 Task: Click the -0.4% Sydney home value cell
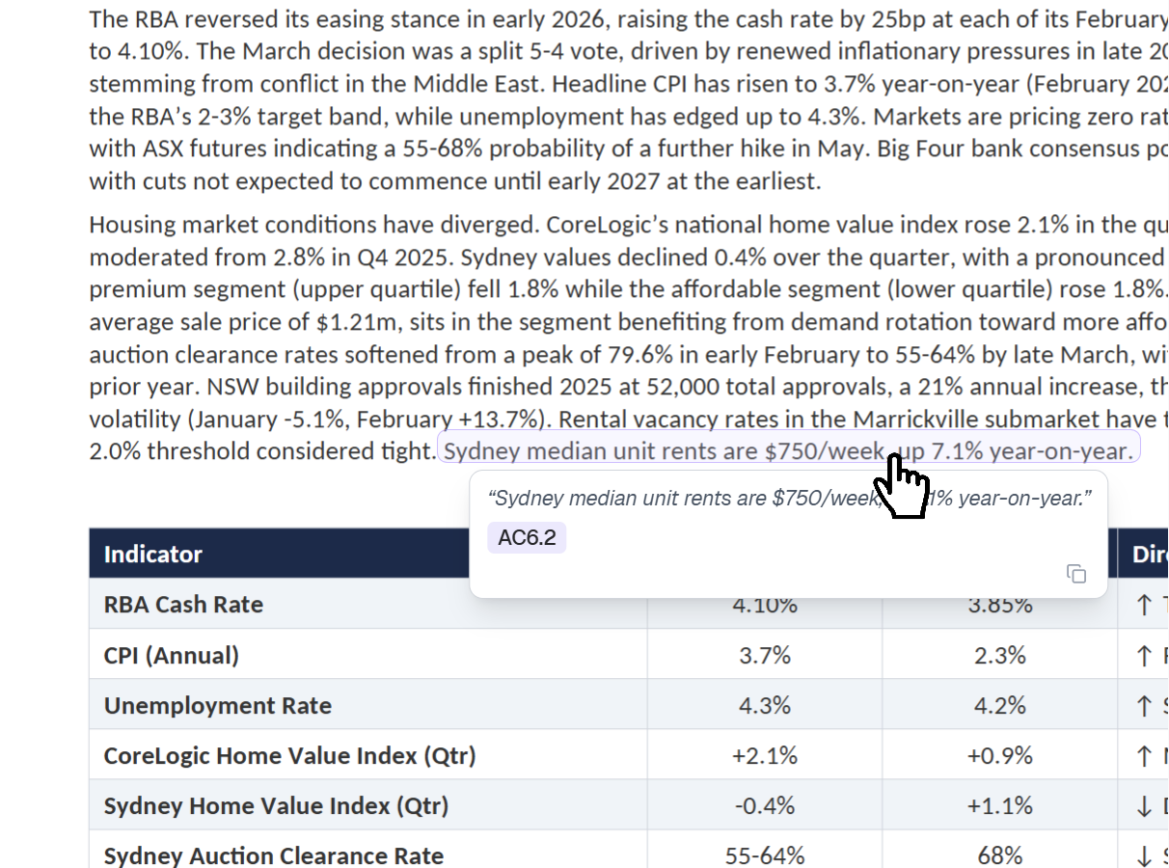(765, 806)
